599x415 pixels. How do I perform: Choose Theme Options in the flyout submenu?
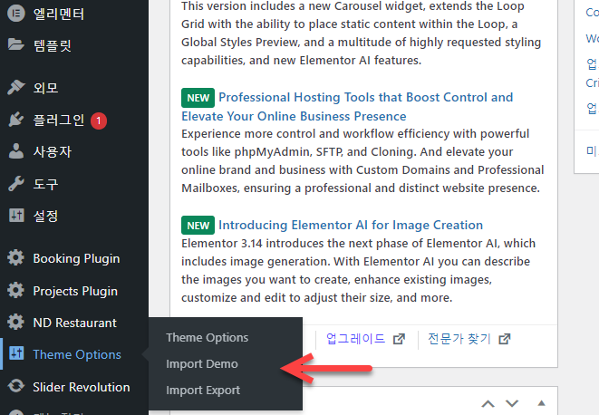pos(207,338)
